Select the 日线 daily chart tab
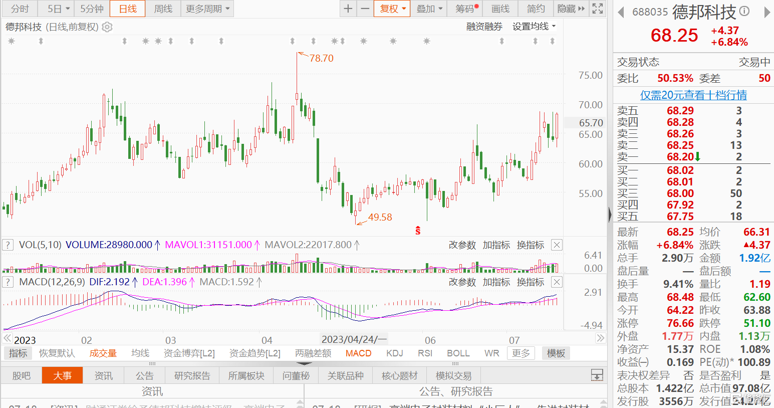774x408 pixels. (128, 9)
